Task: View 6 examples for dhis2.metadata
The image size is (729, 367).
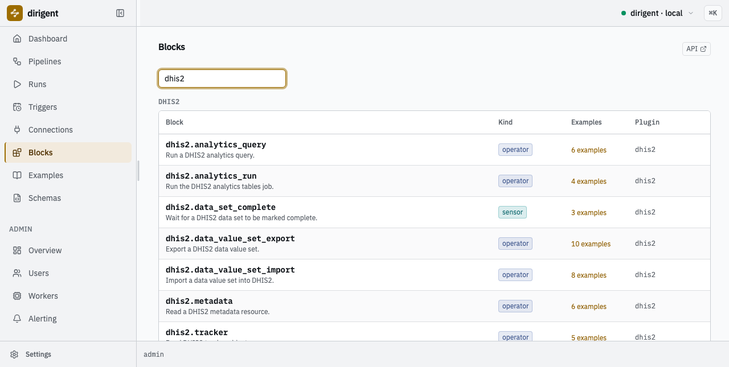Action: 589,307
